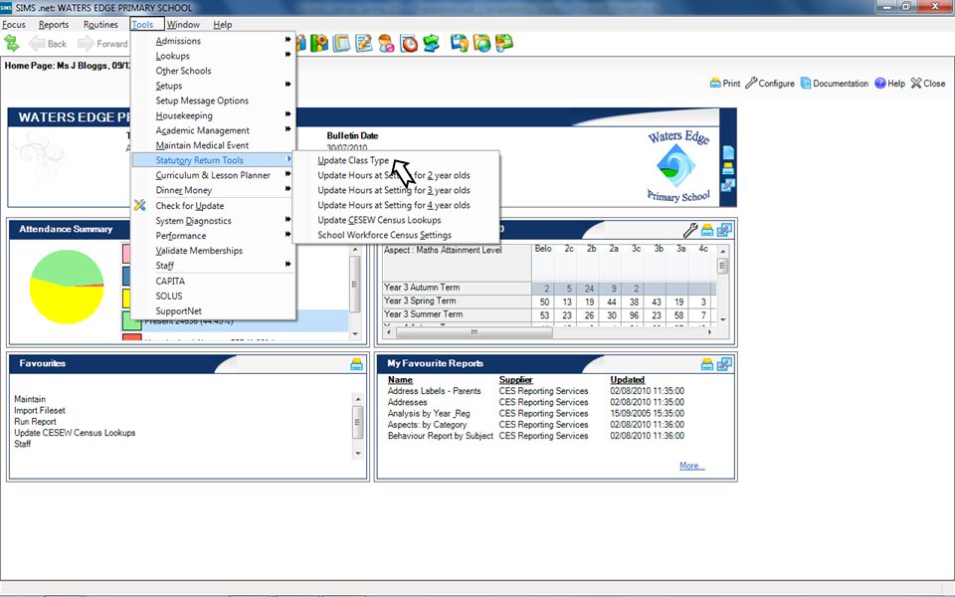Click the wrench icon on the attainment panel
This screenshot has height=597, width=955.
(x=690, y=230)
